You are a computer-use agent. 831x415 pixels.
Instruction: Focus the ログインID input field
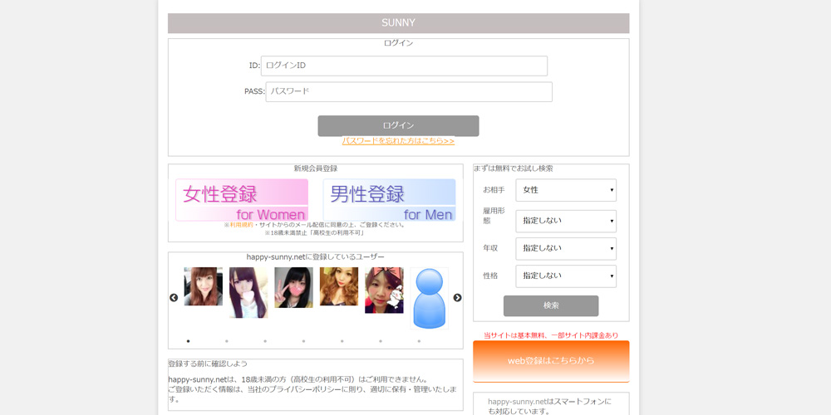404,66
